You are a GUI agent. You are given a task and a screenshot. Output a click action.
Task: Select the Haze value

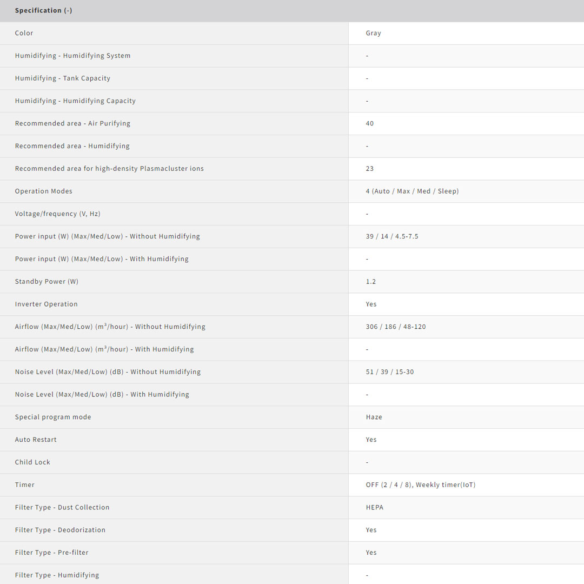[x=374, y=417]
